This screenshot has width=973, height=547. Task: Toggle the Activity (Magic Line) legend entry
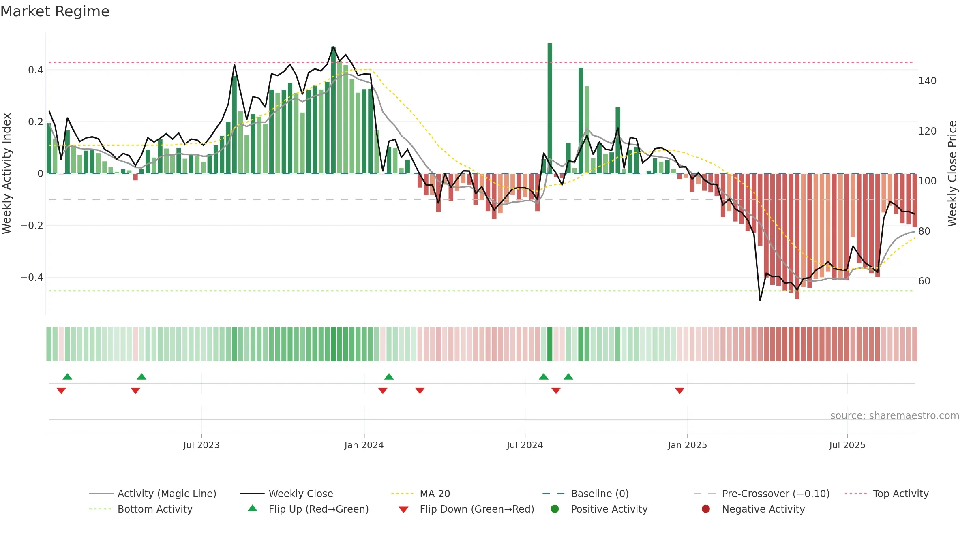[153, 494]
